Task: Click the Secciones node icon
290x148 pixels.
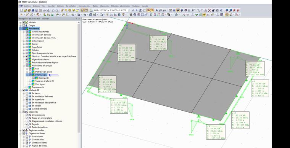Action: [27, 112]
